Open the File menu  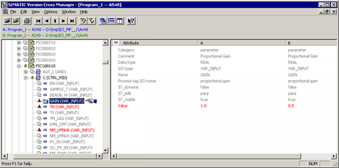click(13, 11)
